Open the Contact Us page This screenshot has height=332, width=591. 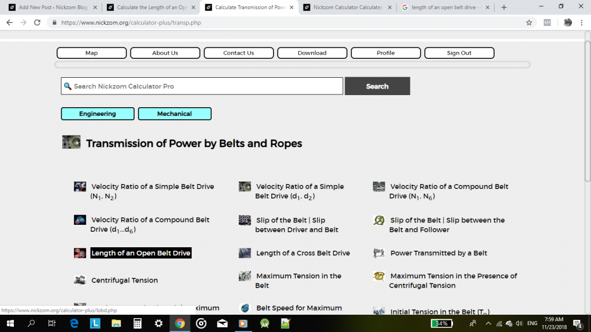(238, 52)
